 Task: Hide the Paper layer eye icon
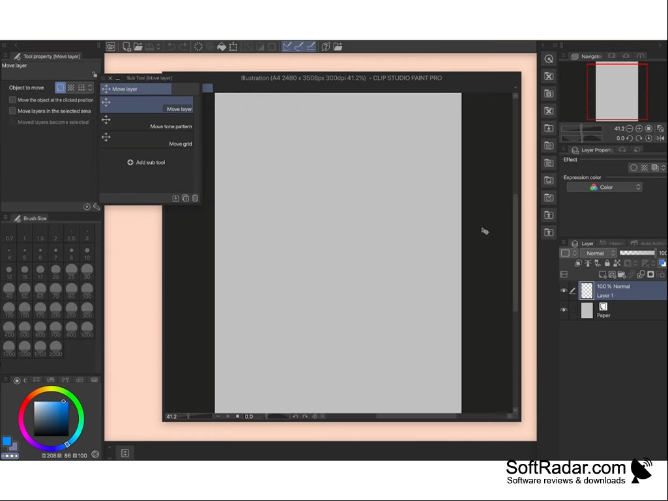click(x=564, y=309)
